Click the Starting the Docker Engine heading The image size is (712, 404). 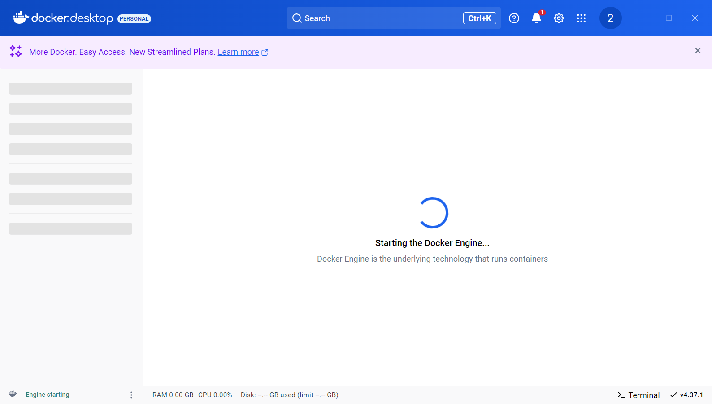(x=432, y=243)
